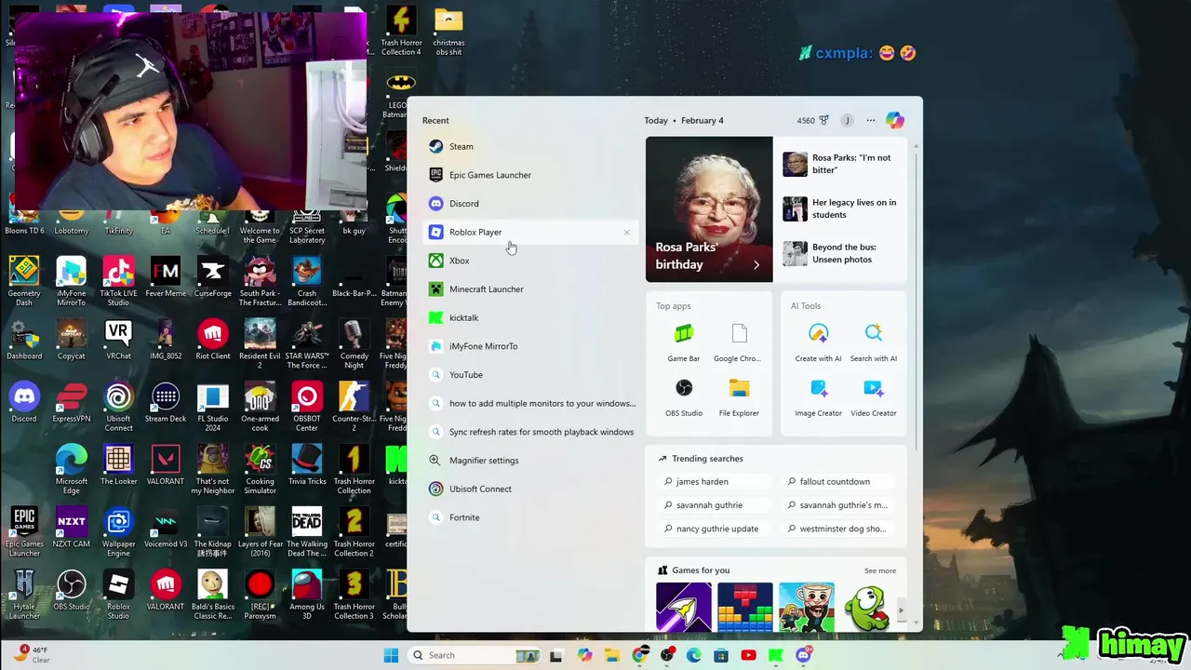
Task: Select Riot Client desktop icon
Action: pyautogui.click(x=212, y=340)
